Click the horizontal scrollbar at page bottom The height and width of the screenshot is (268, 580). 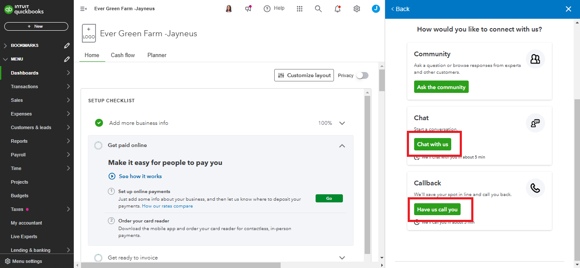coord(180,265)
